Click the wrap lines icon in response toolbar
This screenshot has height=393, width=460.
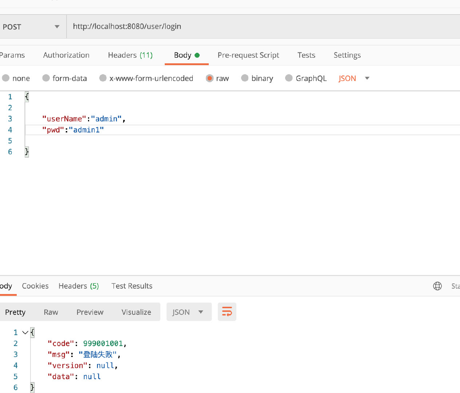tap(227, 312)
